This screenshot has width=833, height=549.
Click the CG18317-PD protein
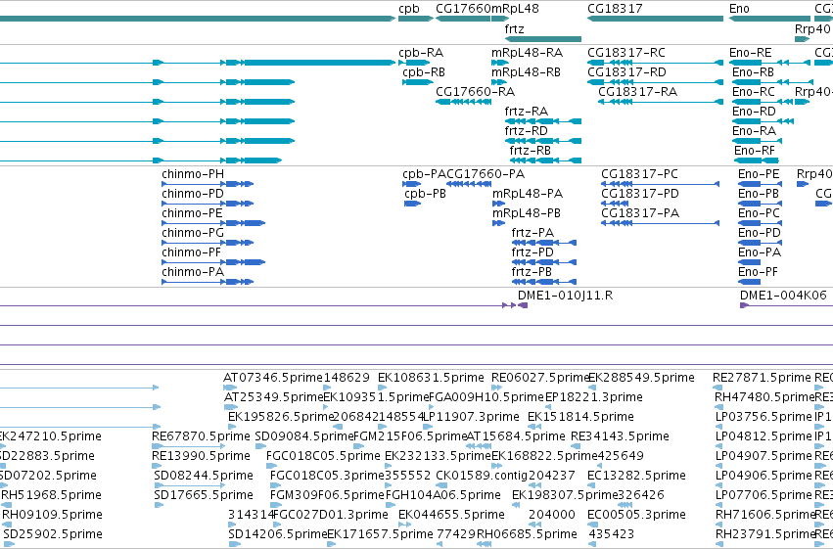tap(617, 204)
